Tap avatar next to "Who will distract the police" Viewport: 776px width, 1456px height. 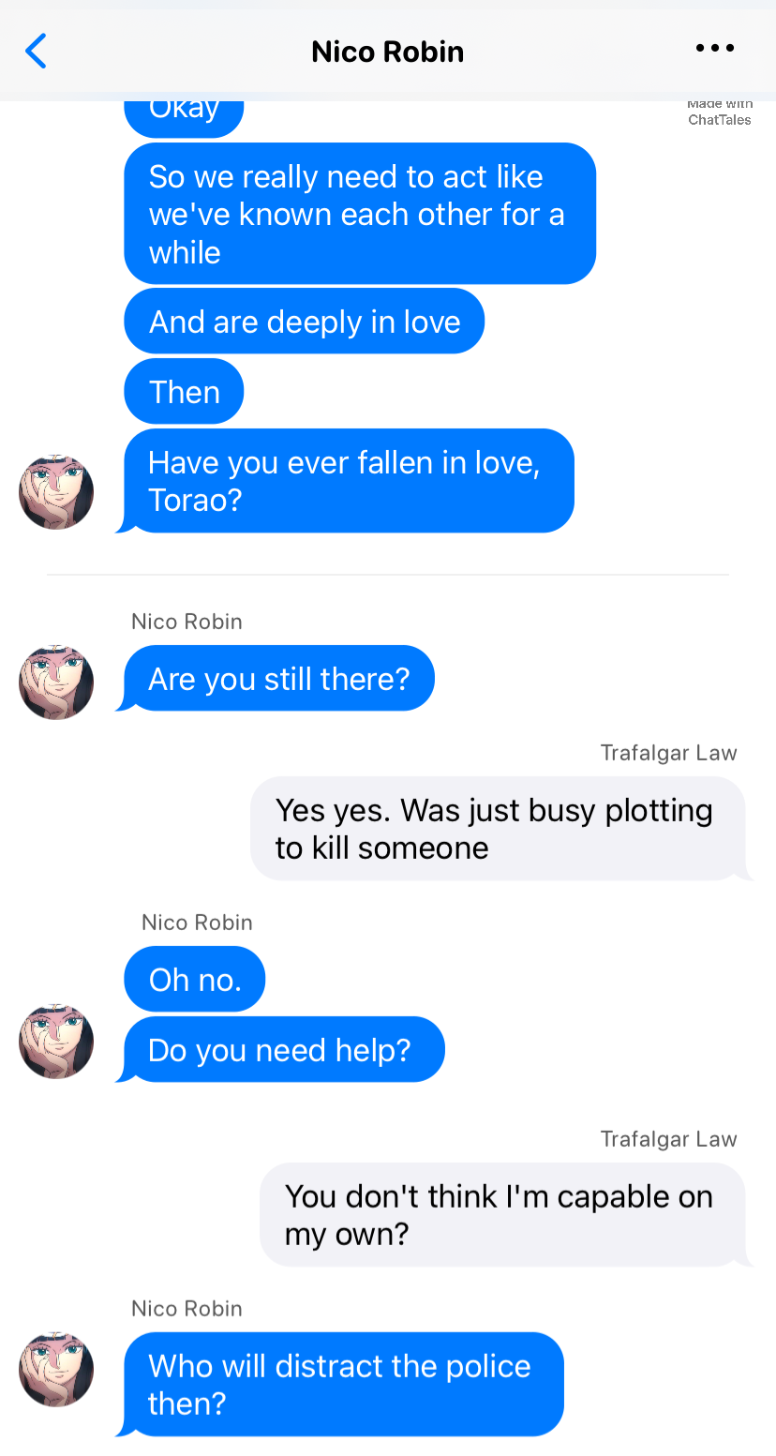pyautogui.click(x=56, y=1369)
